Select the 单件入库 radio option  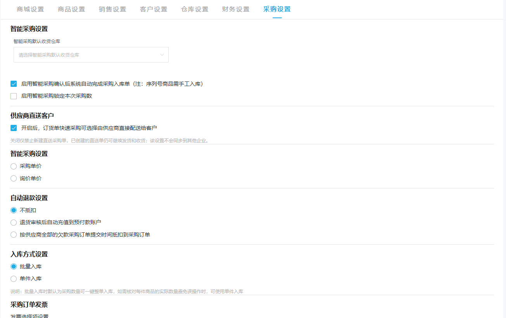tap(14, 279)
